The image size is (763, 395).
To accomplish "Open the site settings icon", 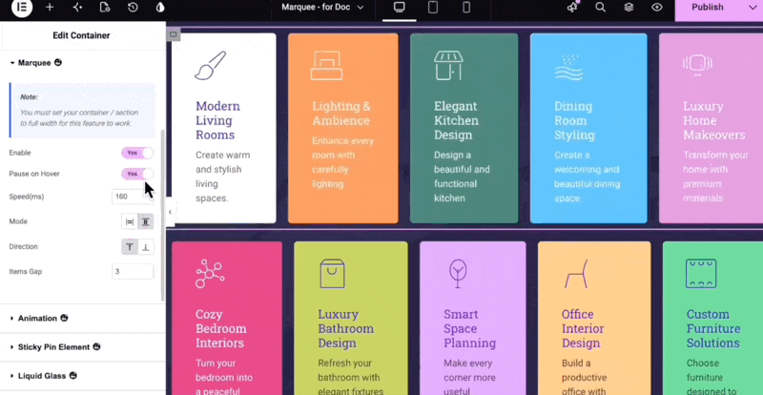I will coord(77,8).
